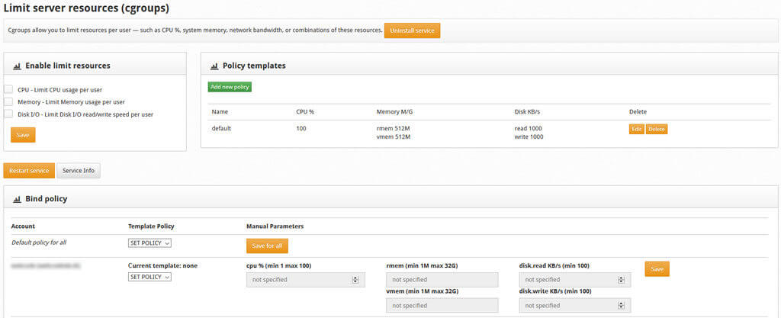Enable CPU usage limit checkbox
Screen dimensions: 781x318
click(x=8, y=89)
